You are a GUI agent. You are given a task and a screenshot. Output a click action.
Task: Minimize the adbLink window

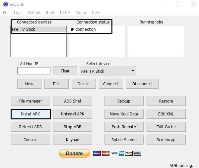164,4
